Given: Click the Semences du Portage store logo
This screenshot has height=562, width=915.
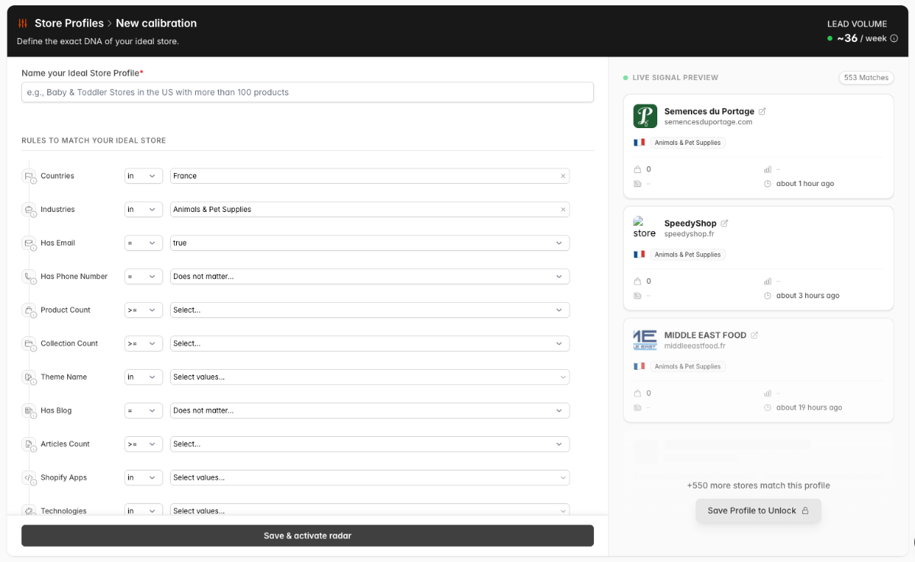Looking at the screenshot, I should click(645, 116).
